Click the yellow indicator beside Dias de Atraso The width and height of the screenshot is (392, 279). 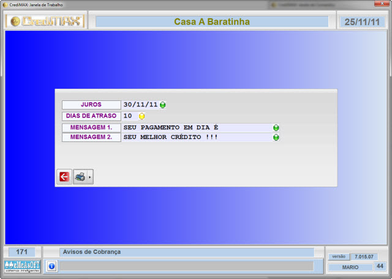tap(142, 116)
